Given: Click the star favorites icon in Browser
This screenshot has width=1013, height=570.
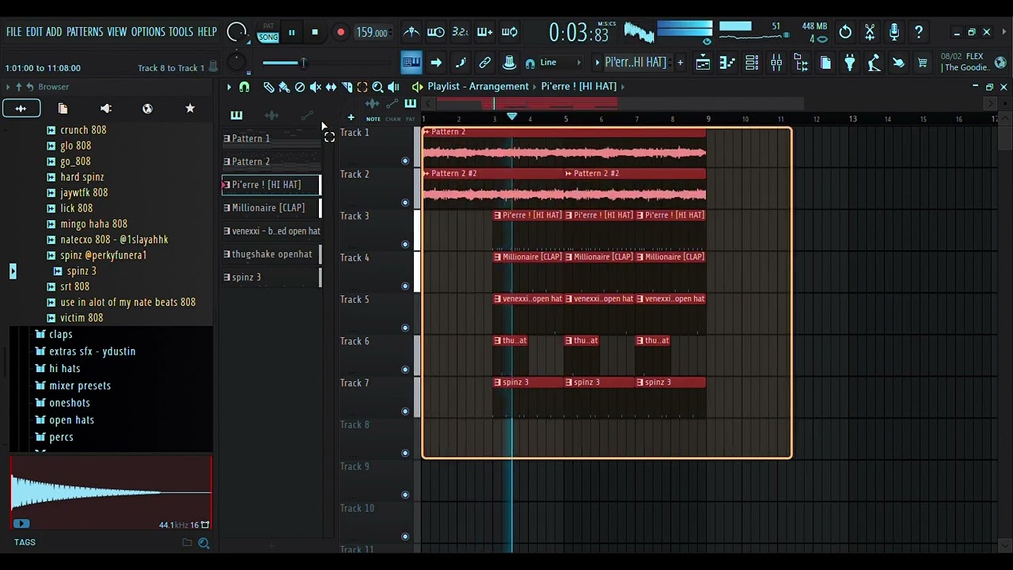Looking at the screenshot, I should click(x=190, y=108).
